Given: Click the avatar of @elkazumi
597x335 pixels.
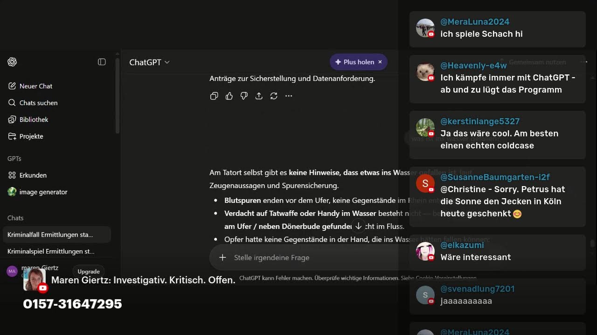Looking at the screenshot, I should click(x=425, y=251).
